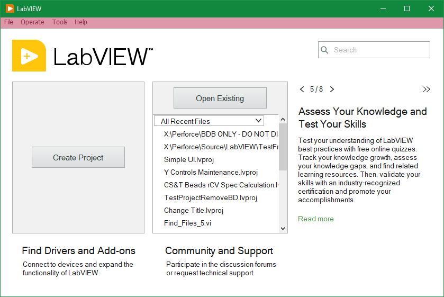Minimize the LabVIEW window
Image resolution: width=444 pixels, height=297 pixels.
[383, 8]
